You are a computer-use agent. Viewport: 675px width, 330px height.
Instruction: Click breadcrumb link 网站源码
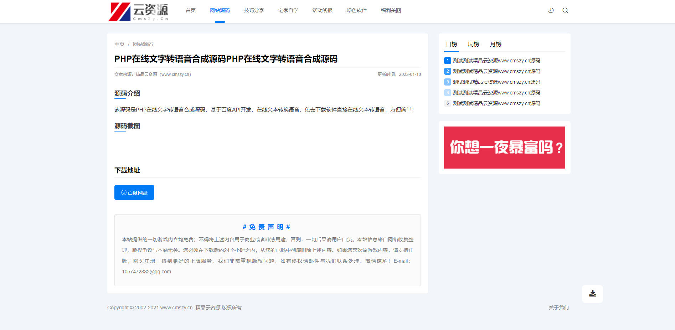[143, 44]
